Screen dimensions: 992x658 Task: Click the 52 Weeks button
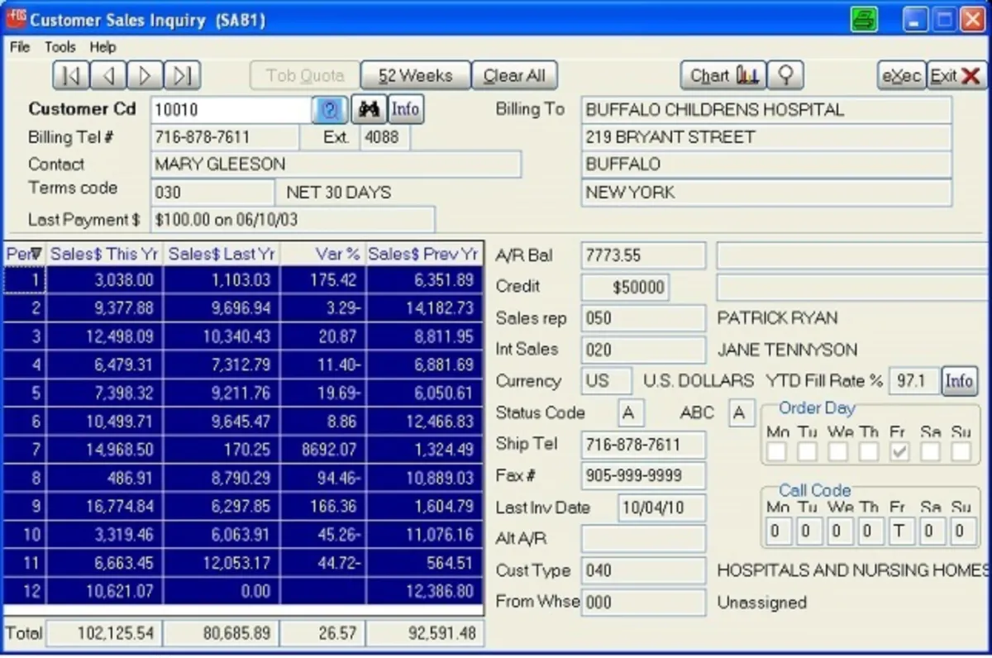[x=416, y=76]
